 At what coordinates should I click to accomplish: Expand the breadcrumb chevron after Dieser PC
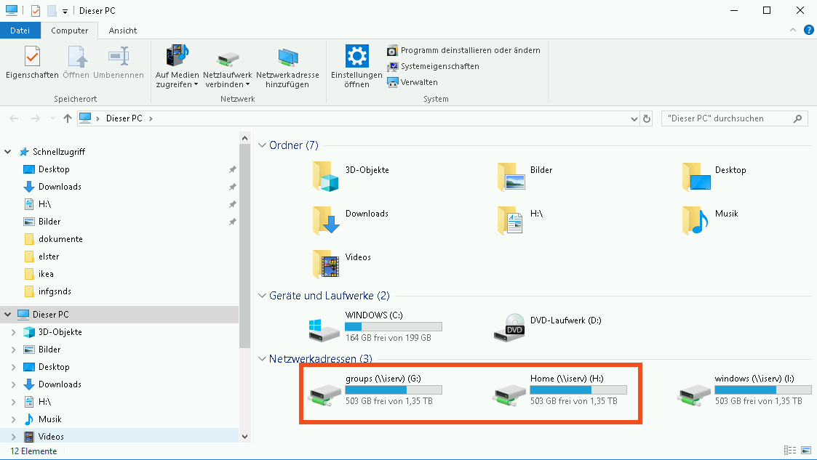[x=151, y=118]
